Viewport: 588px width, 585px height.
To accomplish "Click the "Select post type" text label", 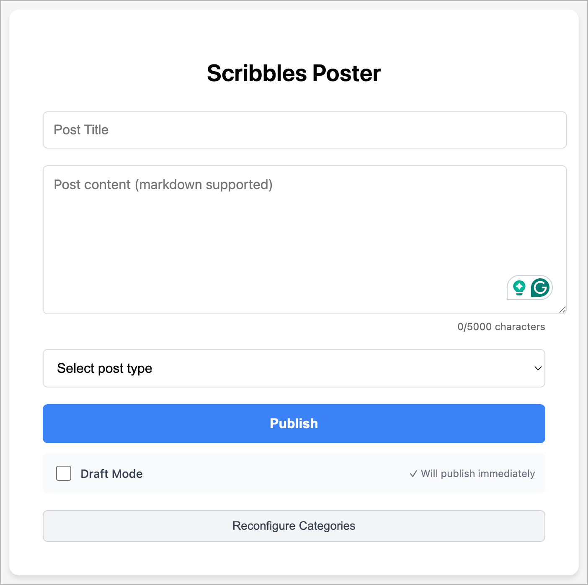I will [x=105, y=368].
